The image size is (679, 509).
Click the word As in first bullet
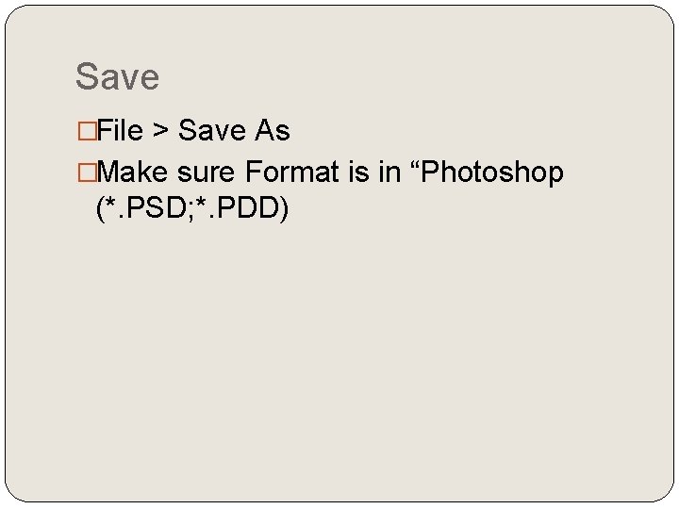(x=273, y=130)
